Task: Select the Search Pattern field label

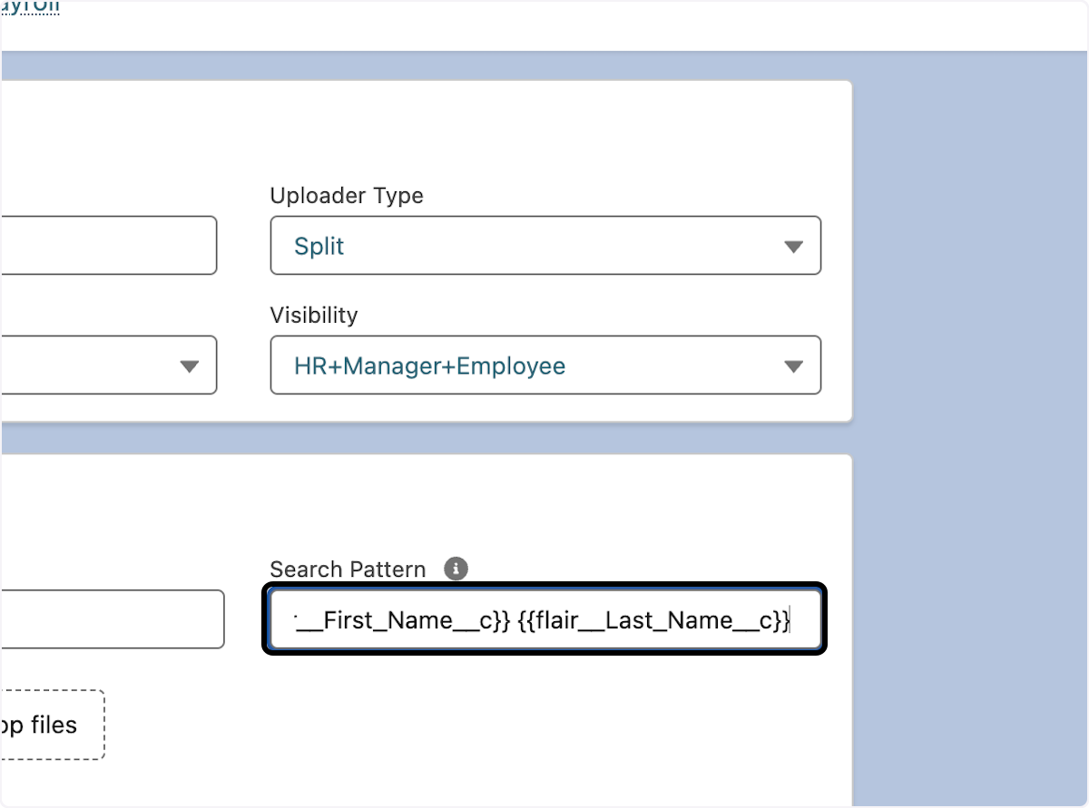Action: coord(348,569)
